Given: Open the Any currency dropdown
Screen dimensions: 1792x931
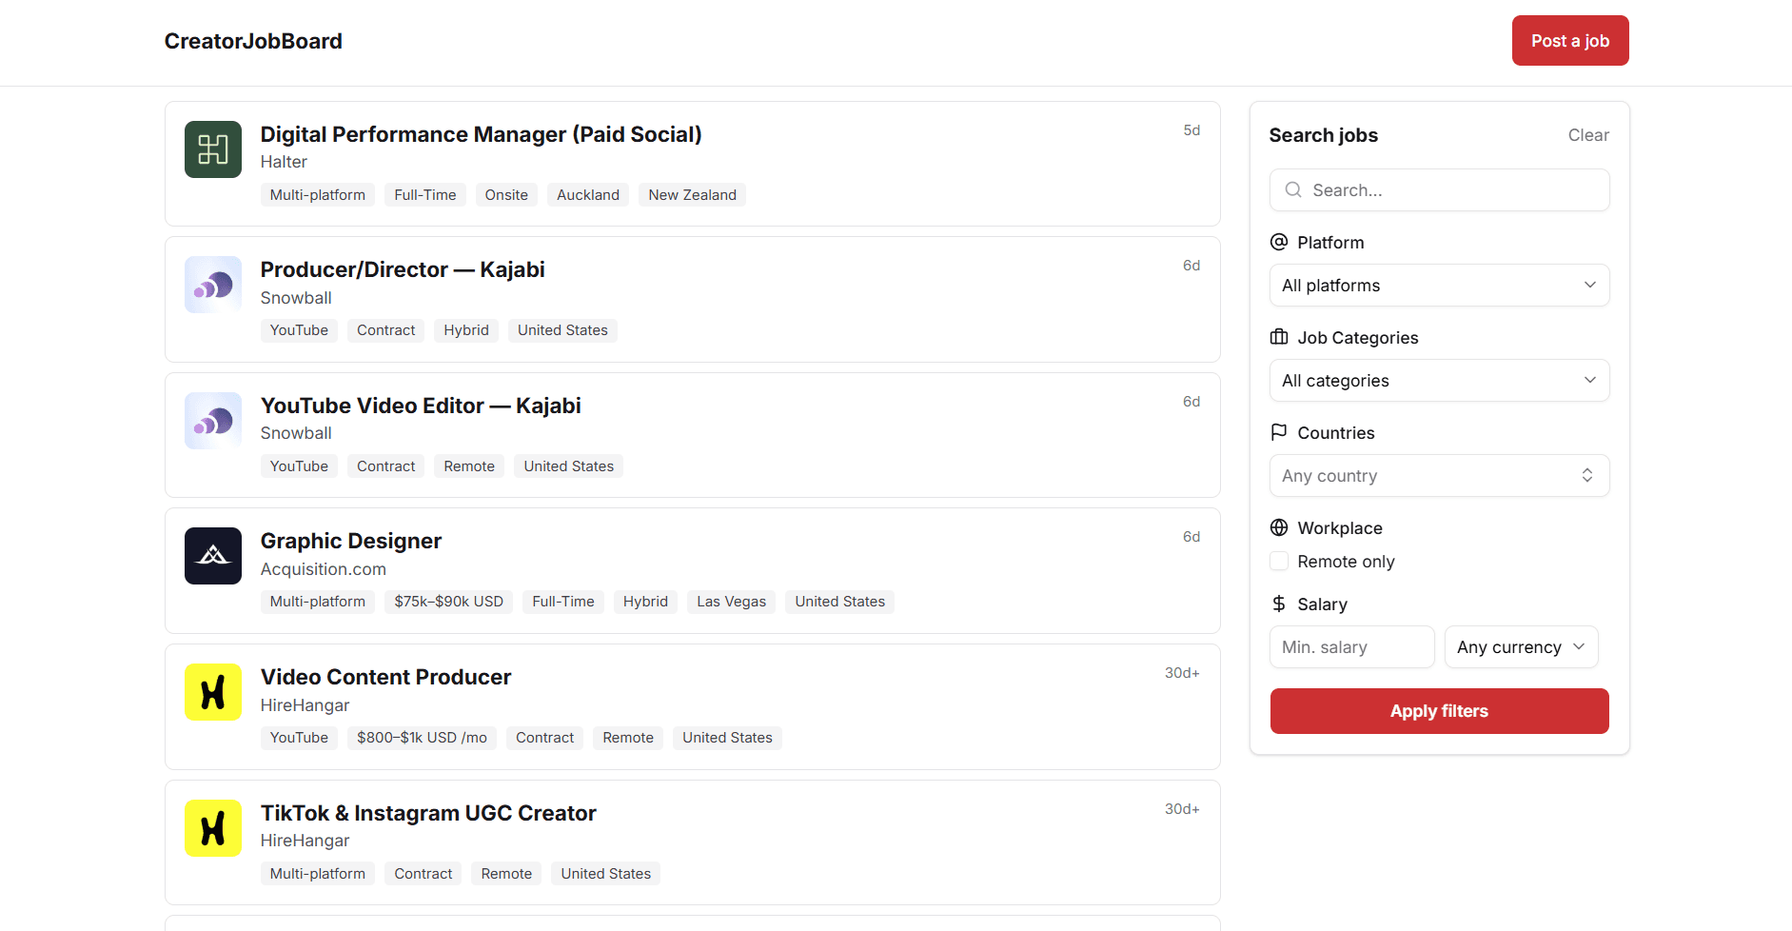Looking at the screenshot, I should pyautogui.click(x=1521, y=647).
